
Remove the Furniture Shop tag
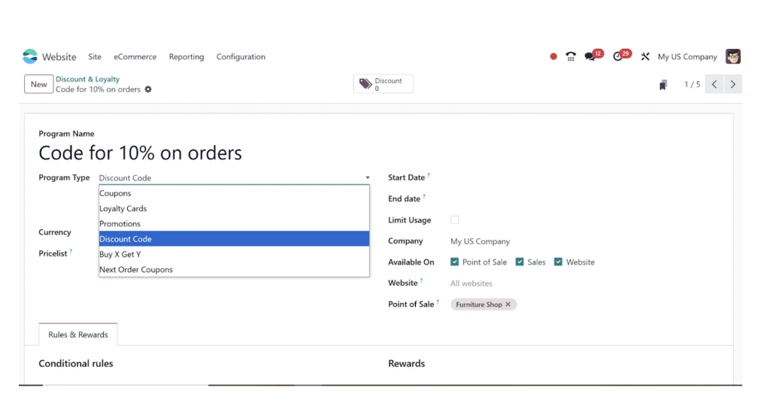[x=508, y=304]
